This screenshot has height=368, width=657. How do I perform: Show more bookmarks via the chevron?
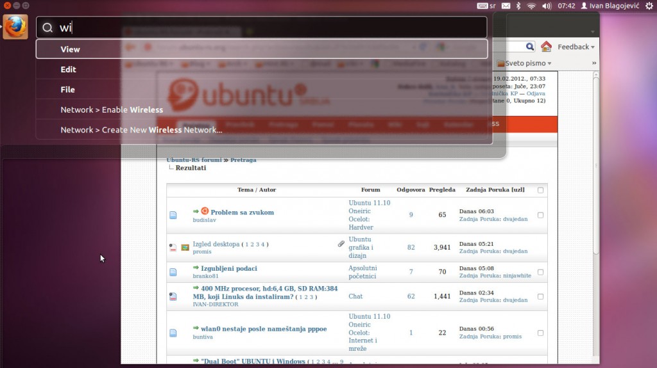(x=594, y=63)
